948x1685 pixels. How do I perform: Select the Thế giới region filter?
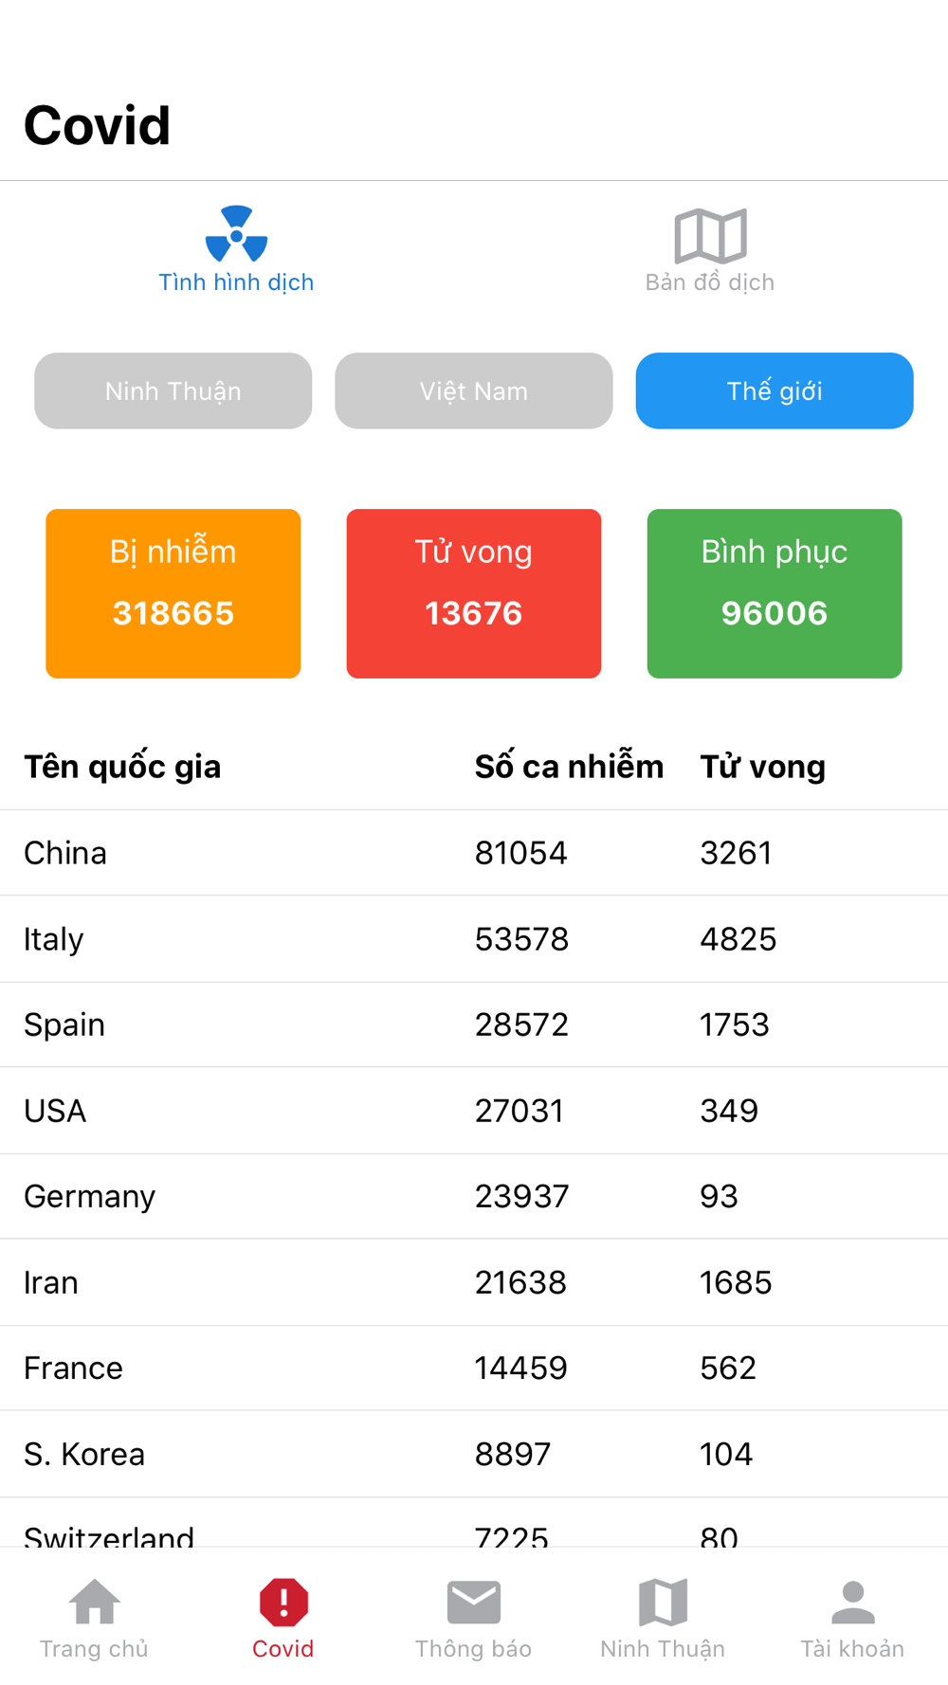775,390
